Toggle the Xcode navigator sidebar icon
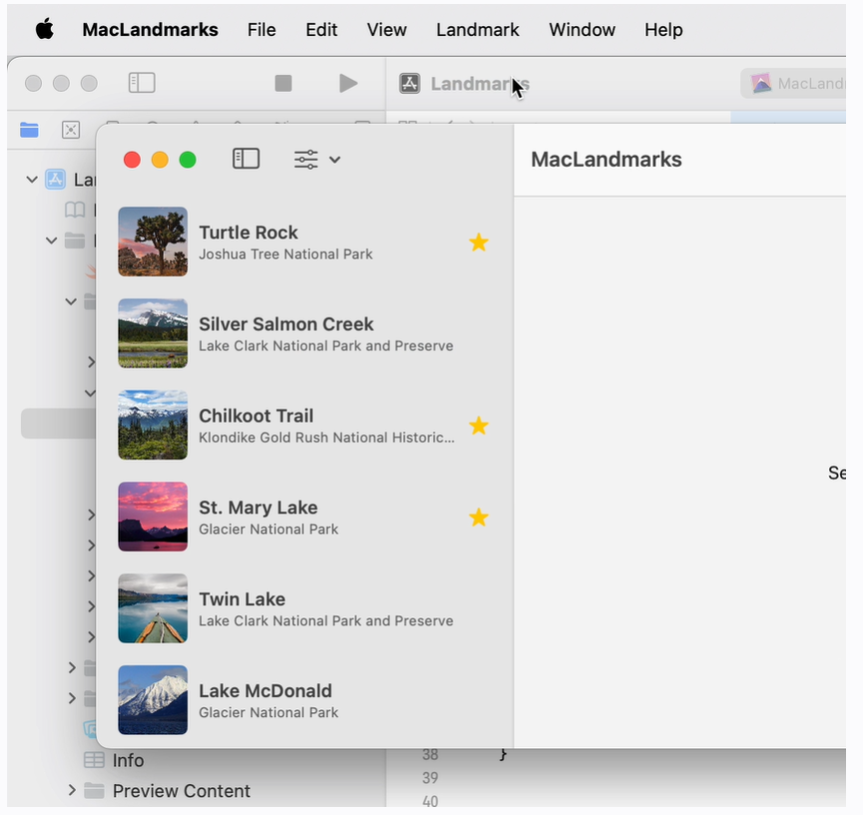 click(x=142, y=83)
